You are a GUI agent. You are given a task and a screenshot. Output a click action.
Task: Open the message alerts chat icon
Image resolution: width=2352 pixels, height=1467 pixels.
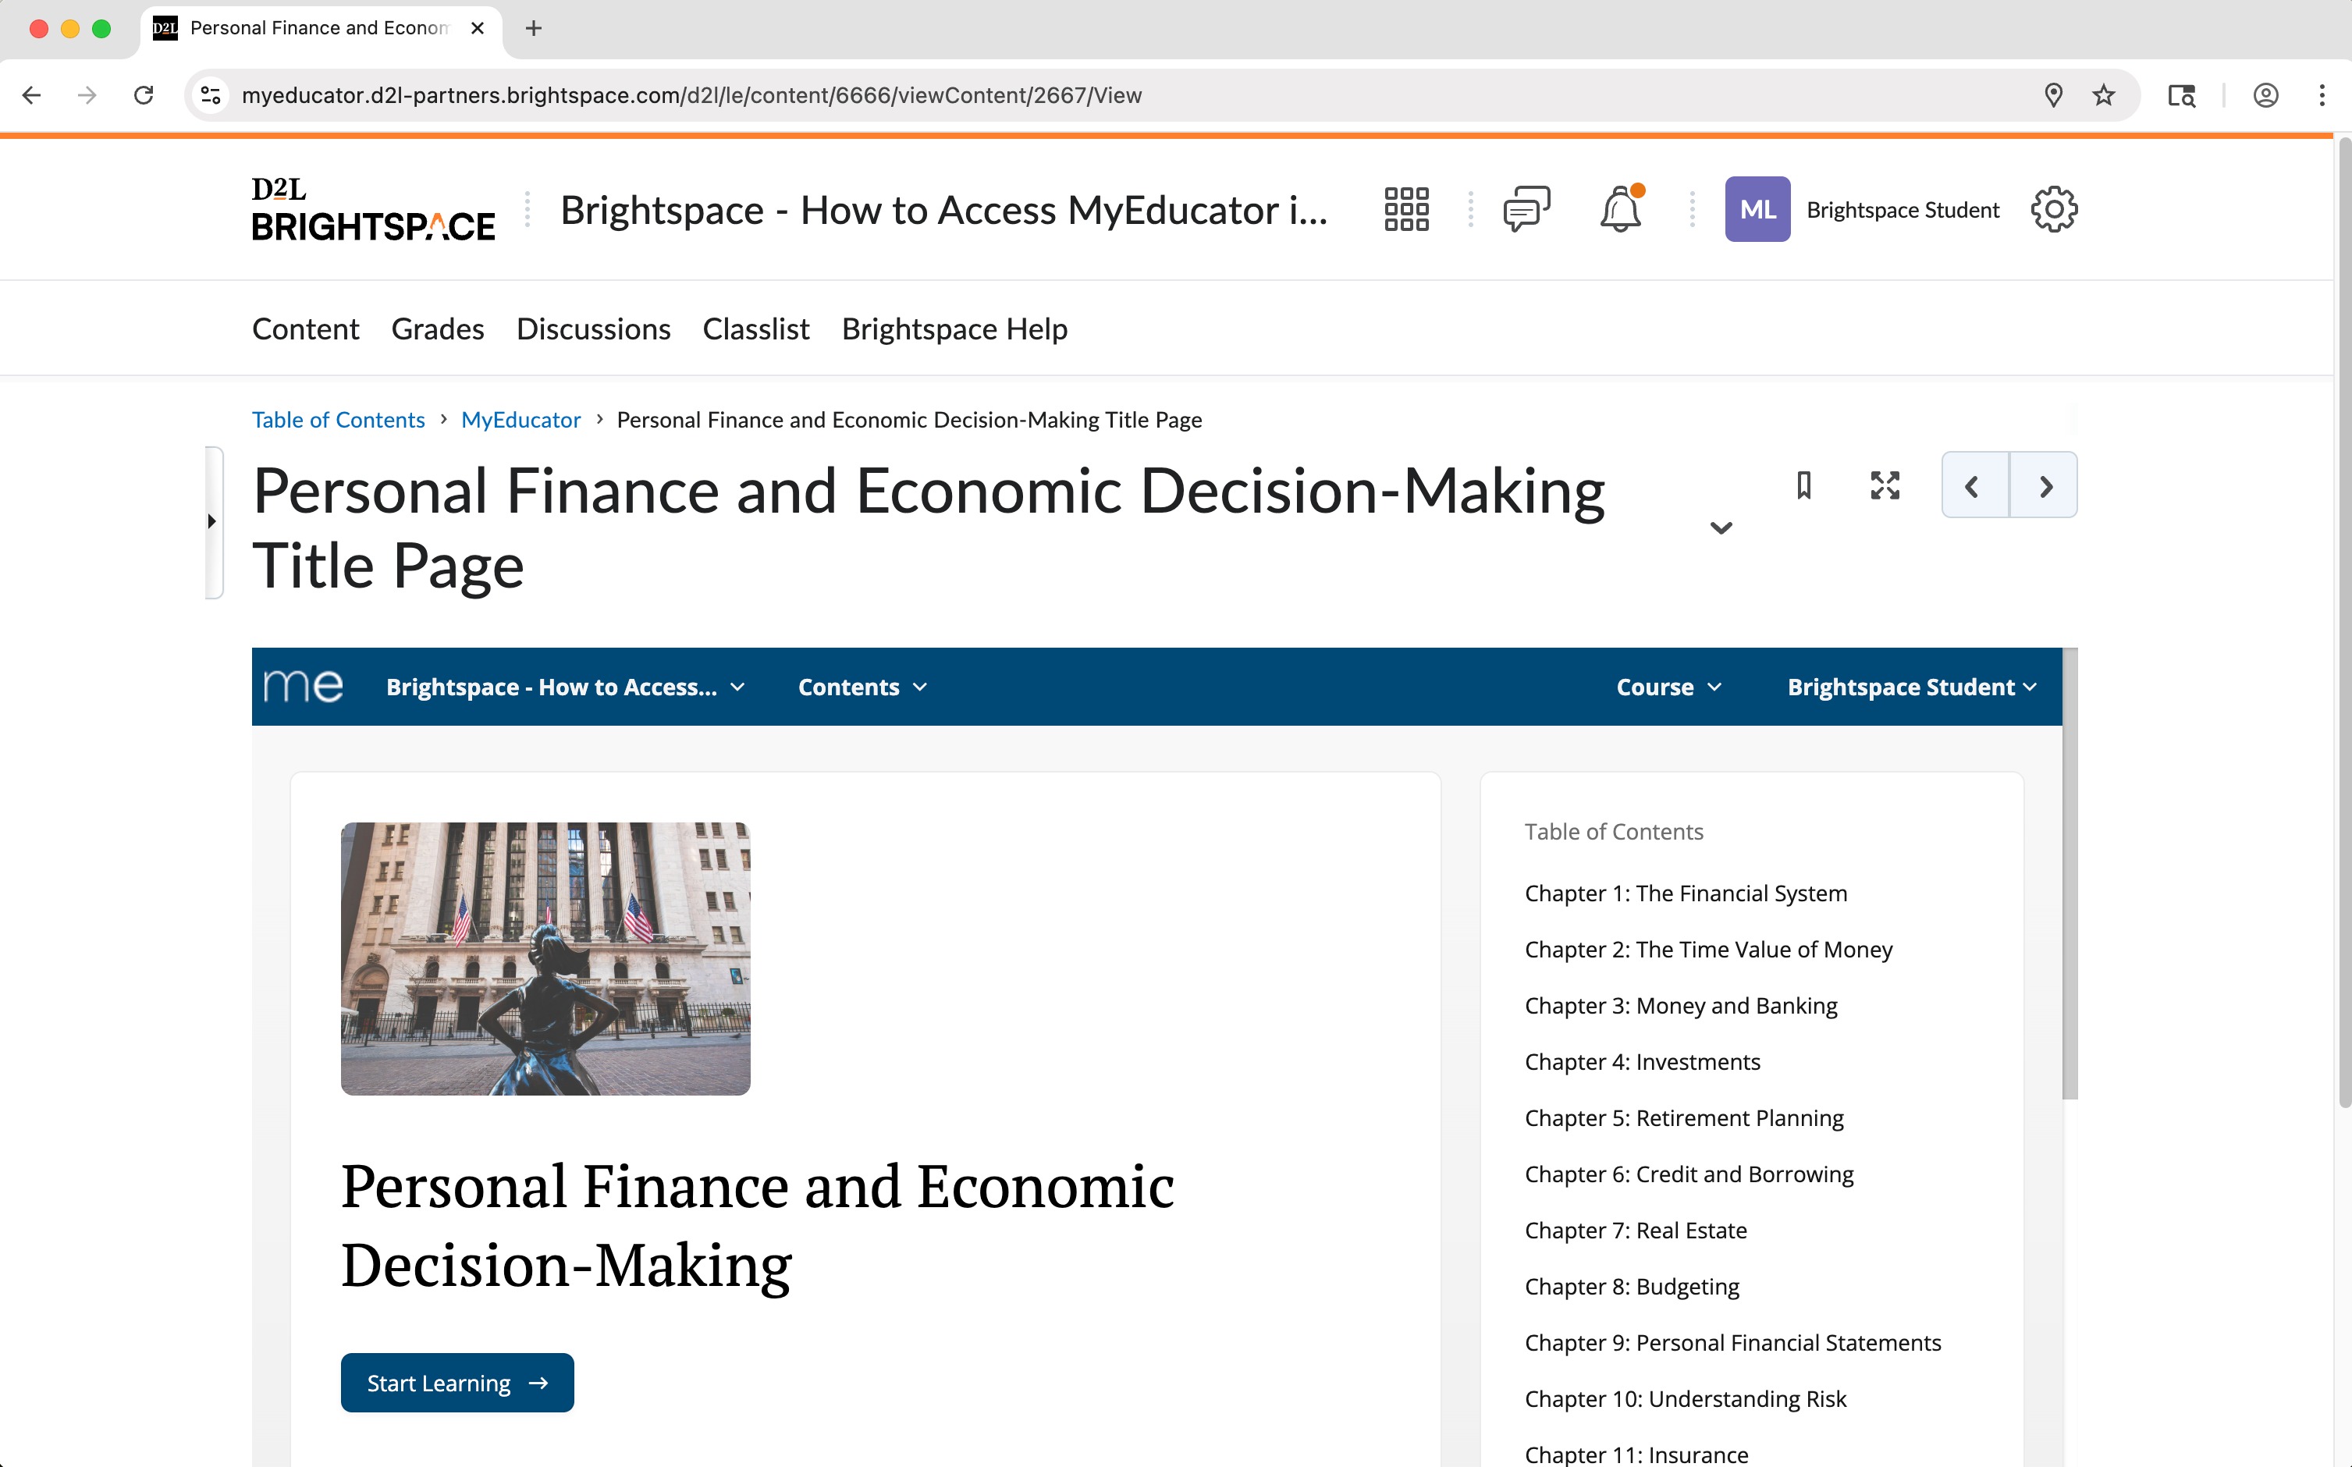pyautogui.click(x=1526, y=210)
